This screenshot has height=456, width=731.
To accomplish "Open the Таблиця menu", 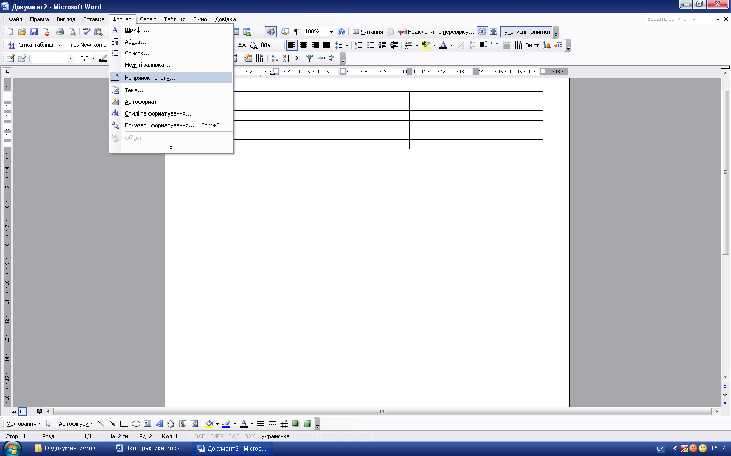I will click(175, 19).
